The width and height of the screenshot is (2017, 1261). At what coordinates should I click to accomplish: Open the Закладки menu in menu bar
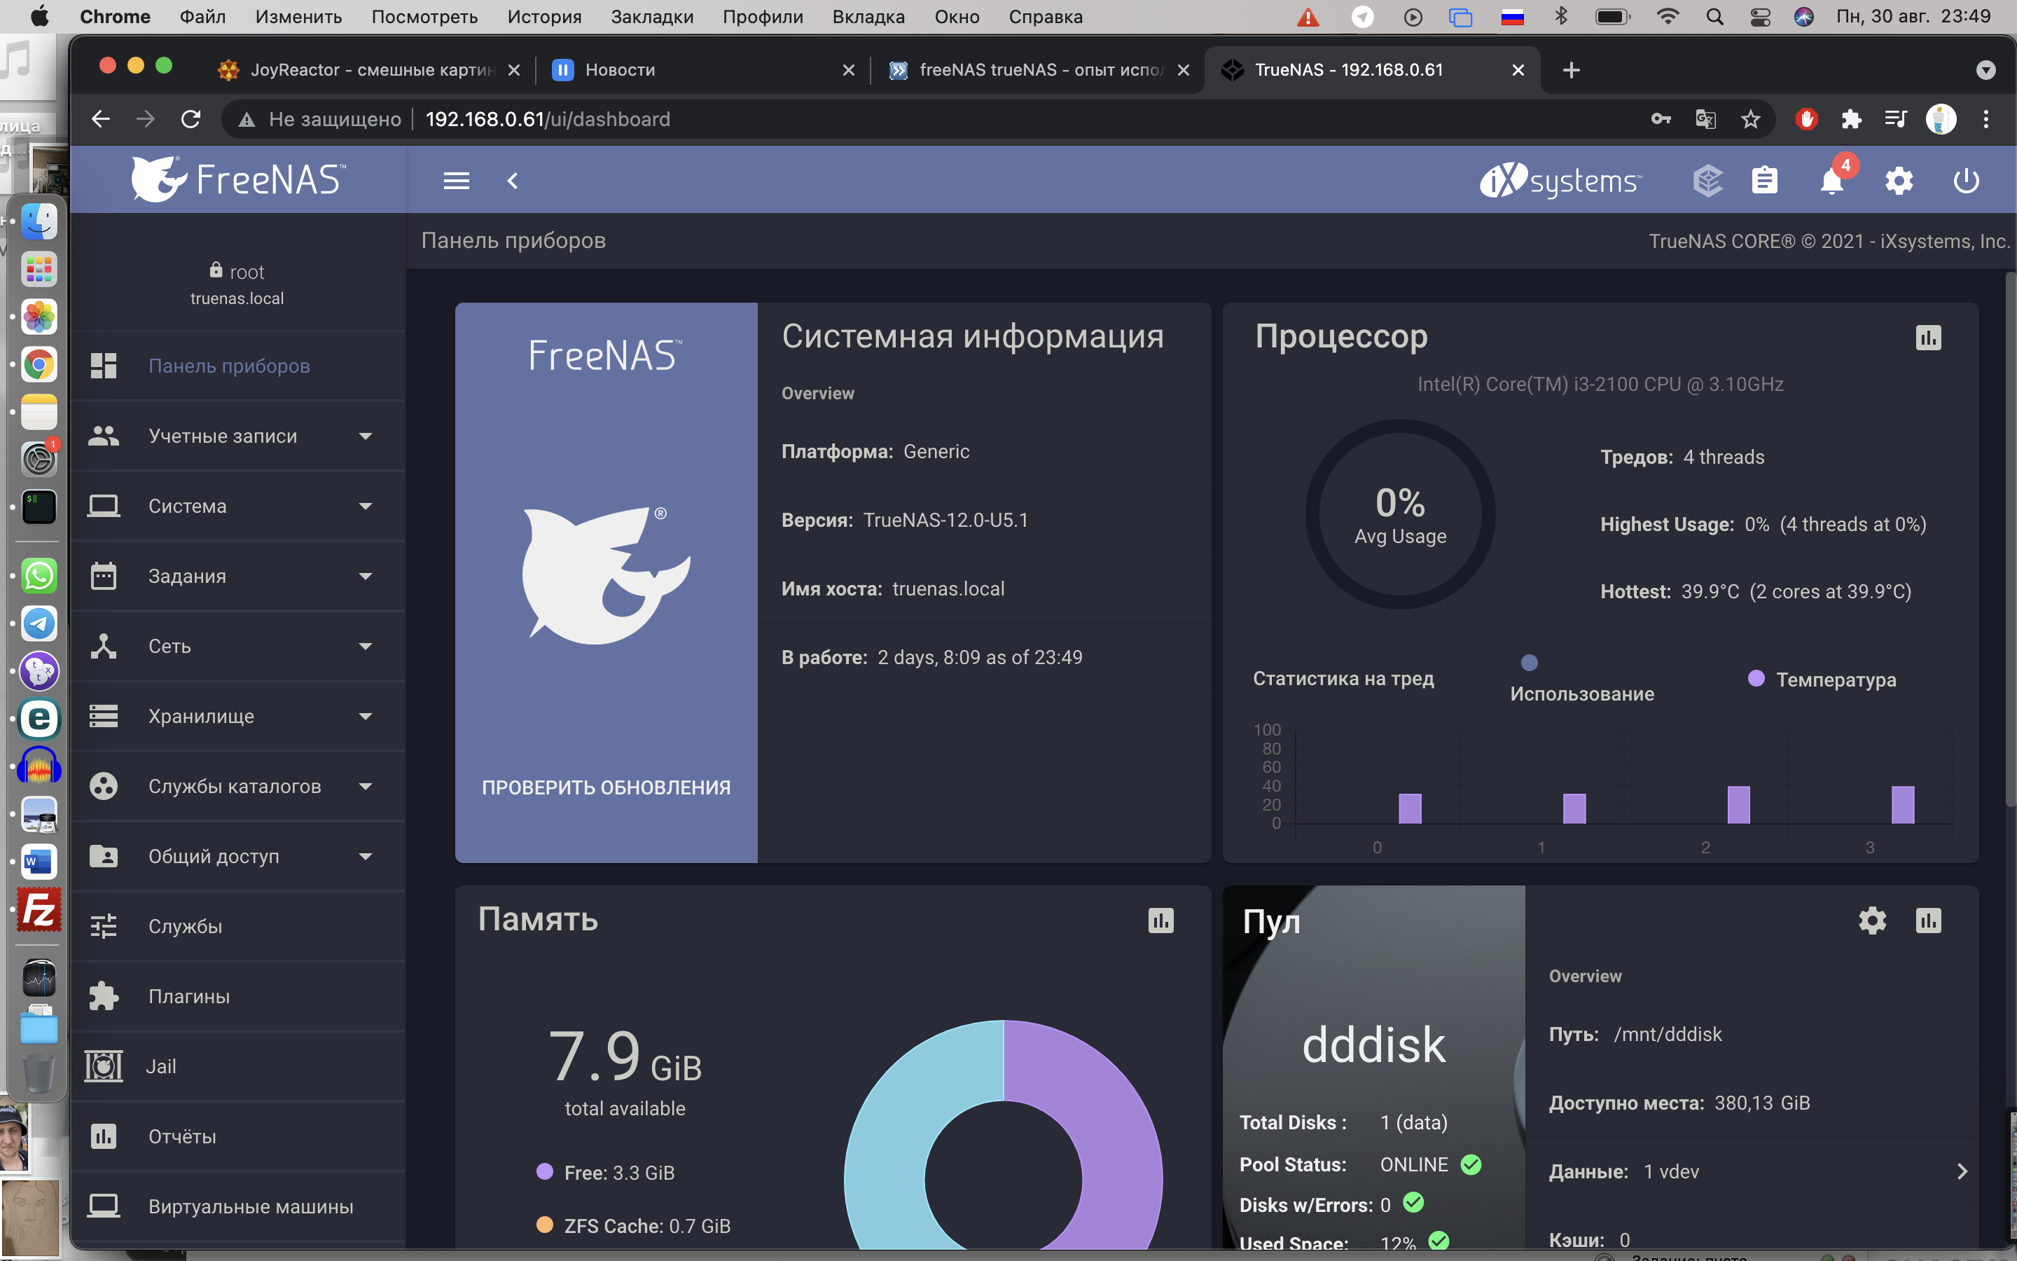point(652,17)
